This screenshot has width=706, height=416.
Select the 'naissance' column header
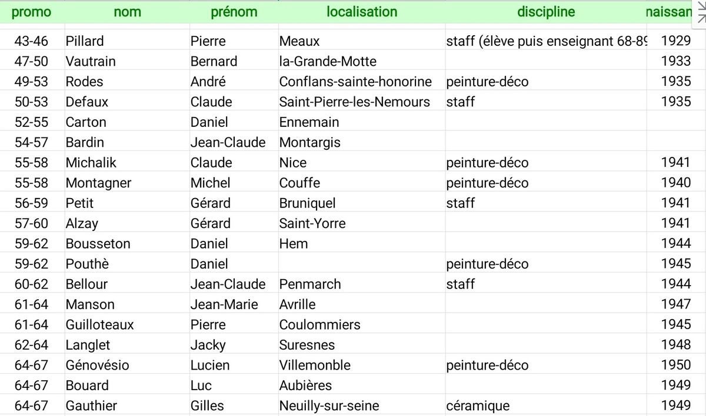[x=670, y=12]
